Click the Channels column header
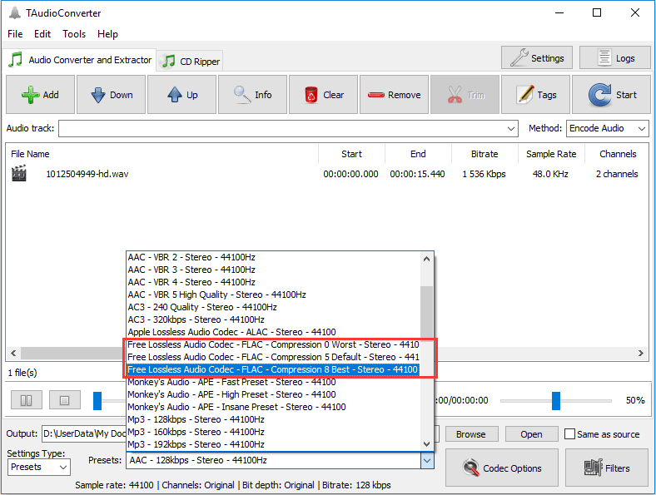This screenshot has width=656, height=495. click(617, 154)
